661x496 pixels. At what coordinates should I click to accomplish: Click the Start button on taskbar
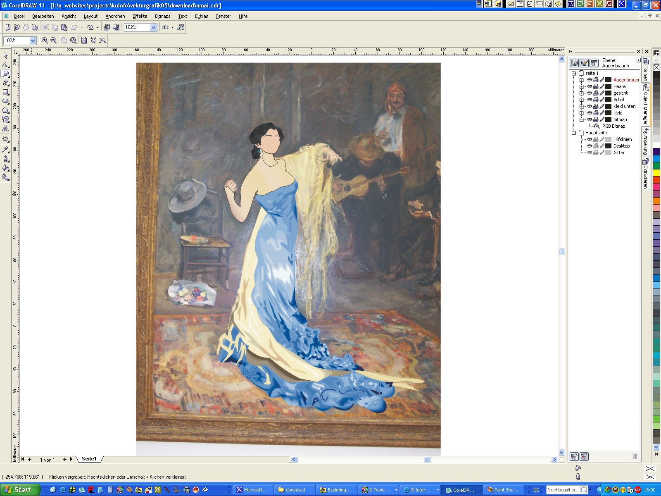click(x=20, y=490)
